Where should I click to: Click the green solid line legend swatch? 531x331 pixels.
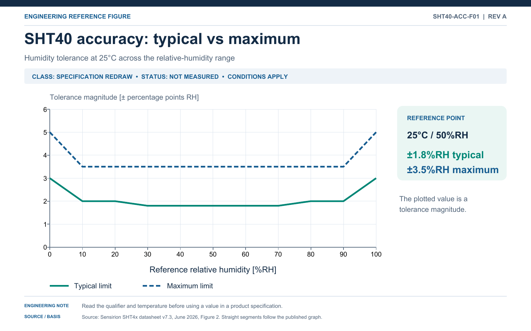pyautogui.click(x=59, y=286)
